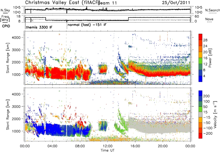Image resolution: width=220 pixels, height=152 pixels.
Task: Click the '4000' tick of the power panel
Action: click(x=16, y=38)
